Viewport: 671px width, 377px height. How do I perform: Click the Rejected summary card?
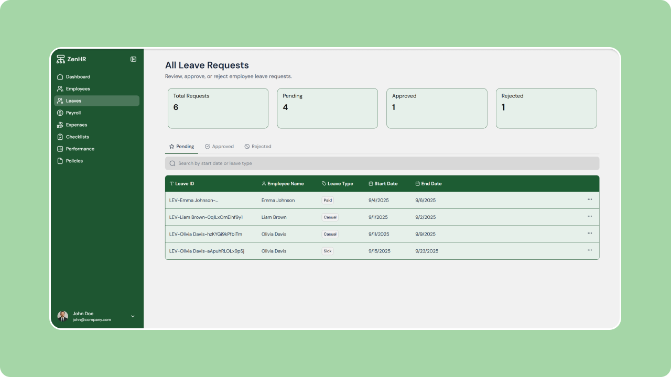coord(546,108)
